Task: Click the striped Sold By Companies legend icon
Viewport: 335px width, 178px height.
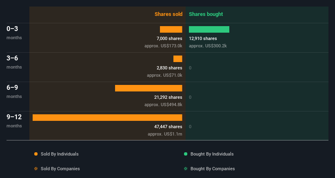Action: (x=36, y=169)
